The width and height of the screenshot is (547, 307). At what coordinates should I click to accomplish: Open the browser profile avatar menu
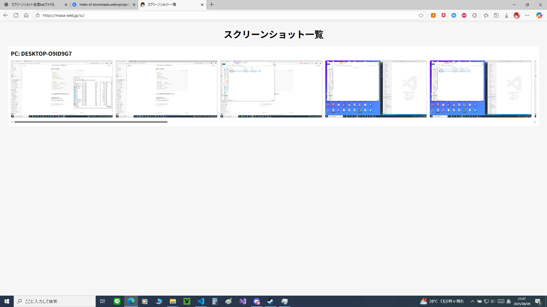click(x=517, y=15)
